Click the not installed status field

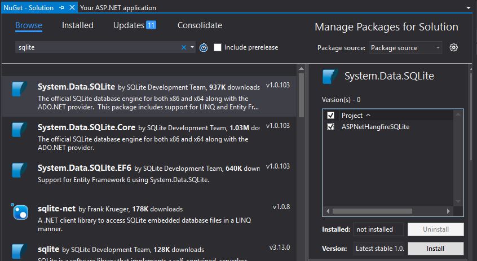379,229
